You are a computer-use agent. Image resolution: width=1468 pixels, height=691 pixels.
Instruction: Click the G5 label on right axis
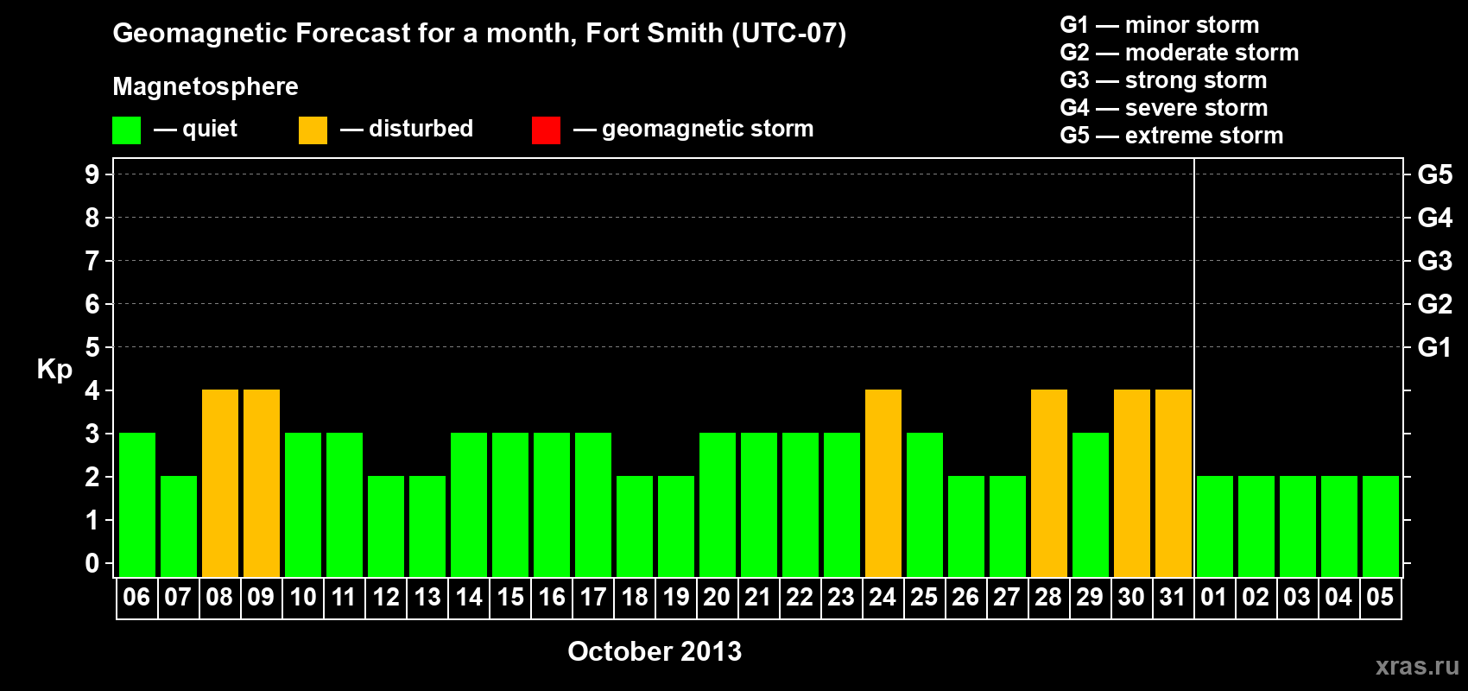pyautogui.click(x=1435, y=174)
